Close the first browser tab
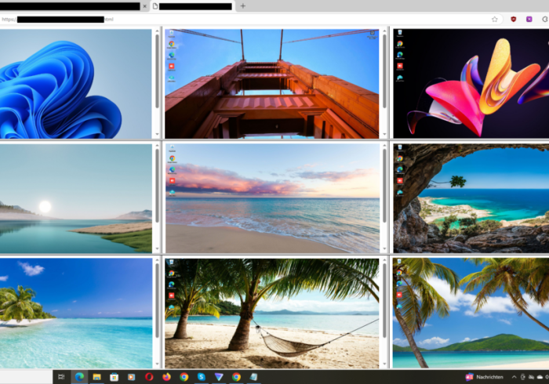The width and height of the screenshot is (549, 384). coord(144,5)
